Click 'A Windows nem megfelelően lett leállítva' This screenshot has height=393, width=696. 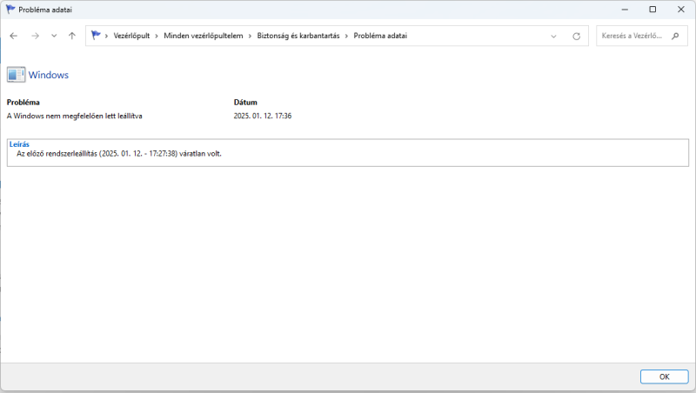pyautogui.click(x=75, y=116)
